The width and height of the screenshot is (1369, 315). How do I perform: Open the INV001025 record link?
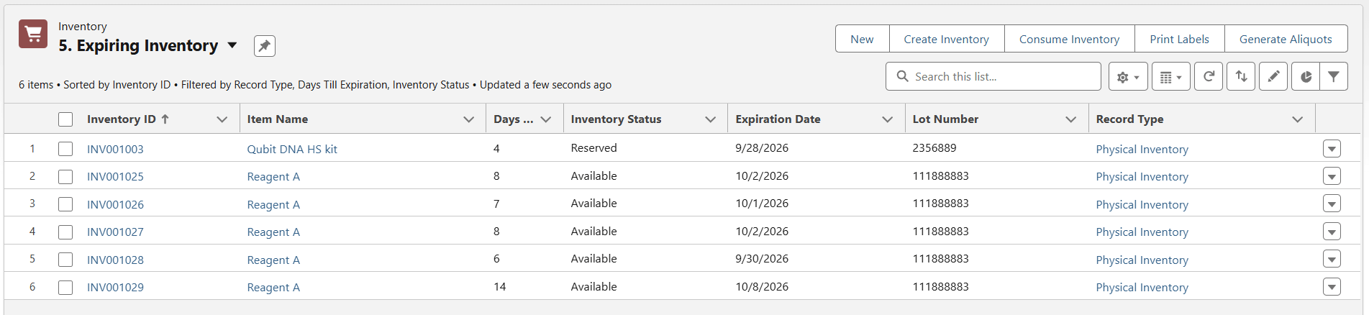115,176
